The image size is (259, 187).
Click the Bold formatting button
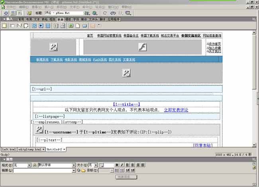(x=117, y=165)
